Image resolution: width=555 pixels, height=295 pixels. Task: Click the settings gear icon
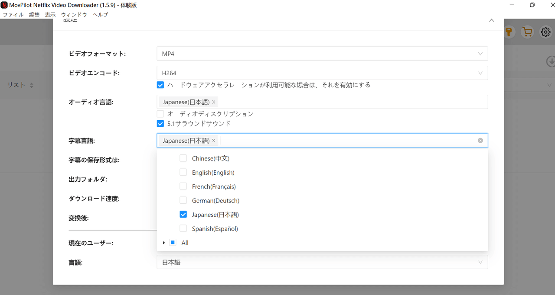(545, 32)
